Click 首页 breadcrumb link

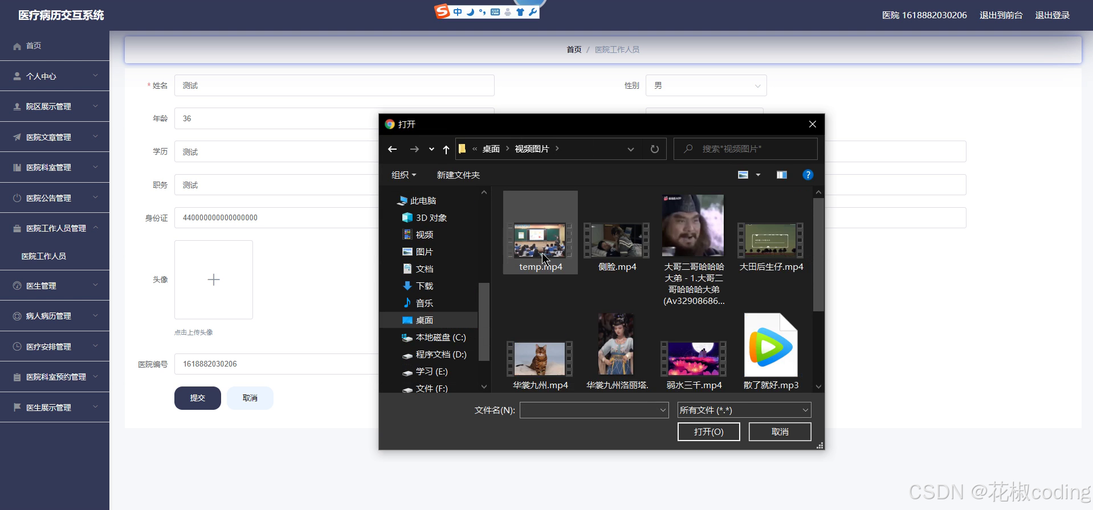574,50
